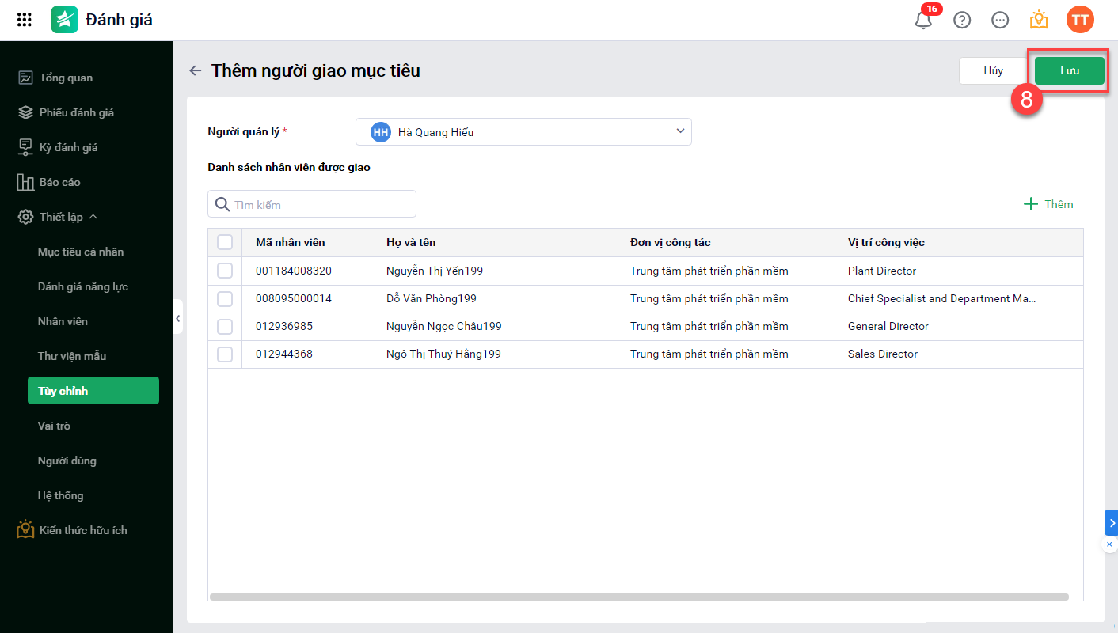Click the Họ và tên column header
1118x633 pixels.
pyautogui.click(x=411, y=242)
